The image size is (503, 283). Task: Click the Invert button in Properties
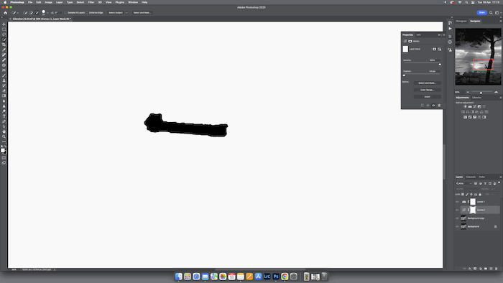(427, 97)
